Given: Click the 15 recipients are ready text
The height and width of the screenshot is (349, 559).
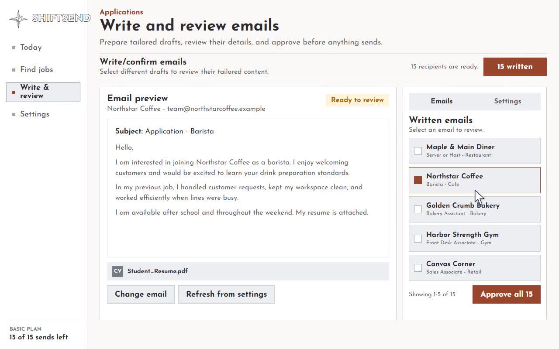Looking at the screenshot, I should [x=445, y=67].
